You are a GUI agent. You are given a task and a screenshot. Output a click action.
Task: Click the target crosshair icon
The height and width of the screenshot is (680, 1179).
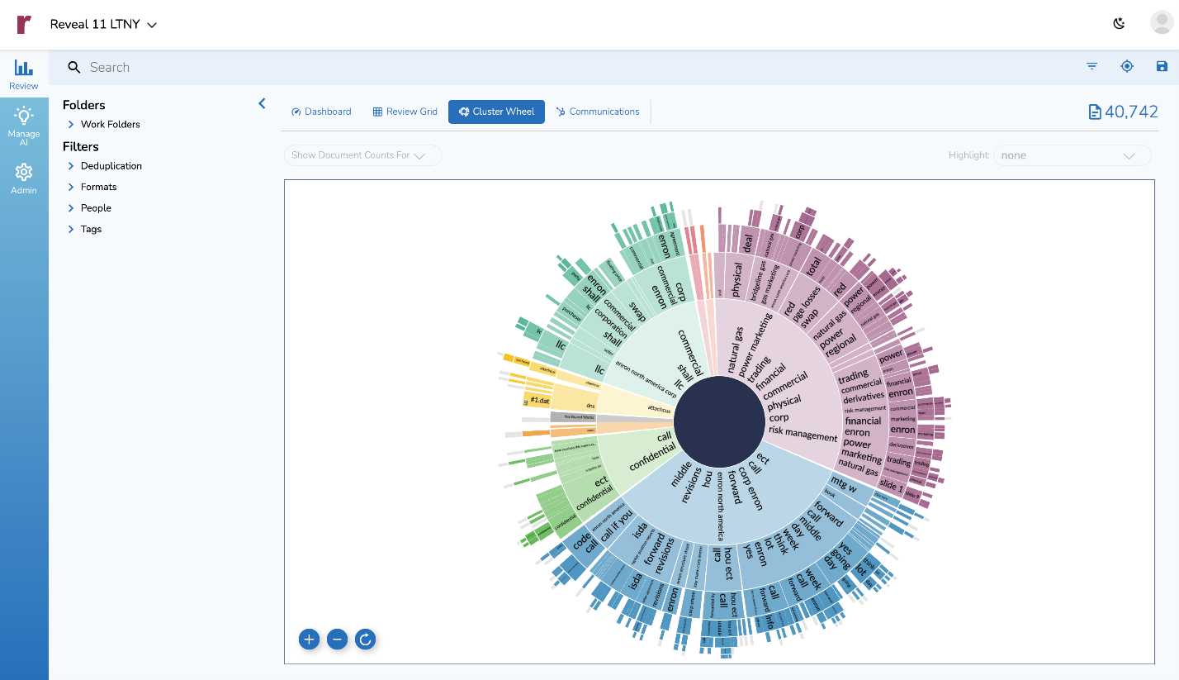coord(1127,66)
